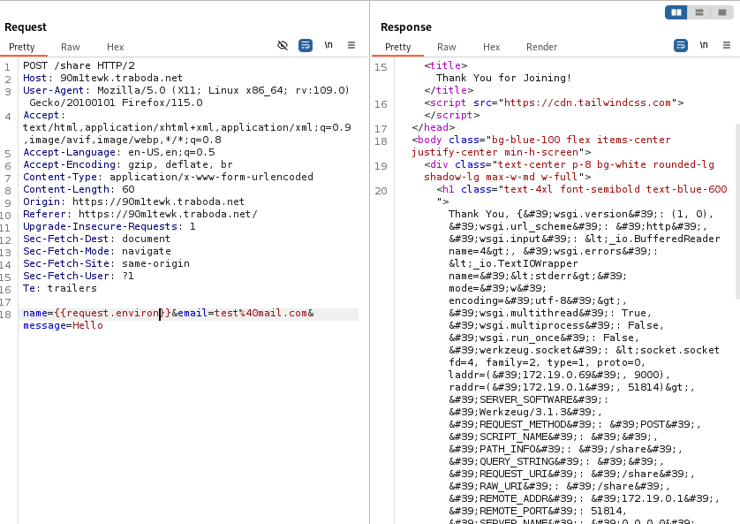Click the 'Accept-Language' header name

click(x=69, y=152)
